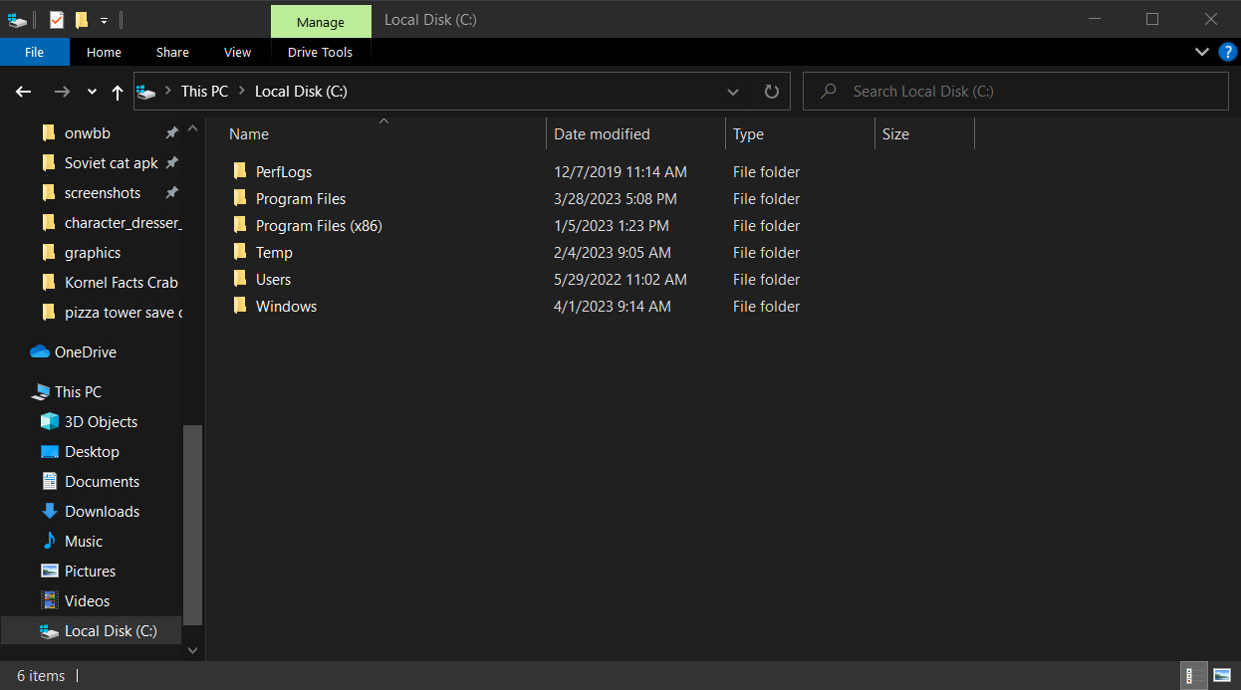
Task: Open the View ribbon tab
Action: coord(238,53)
